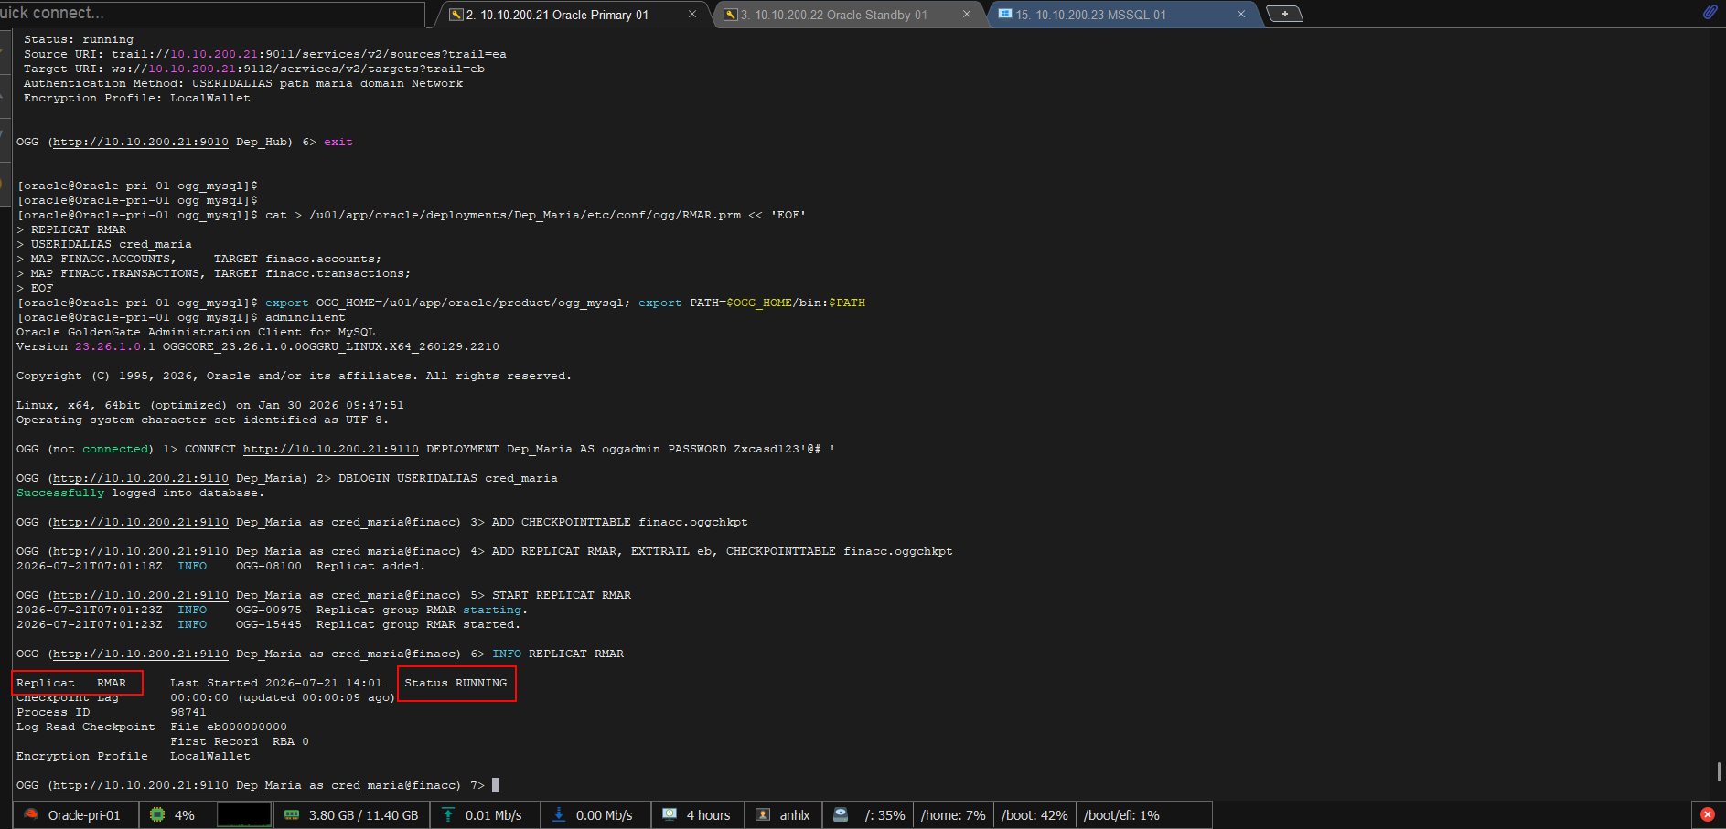Open the URL in the ADD CHECKPOINTTABLE prompt
Screen dimensions: 1726x829
pyautogui.click(x=141, y=522)
